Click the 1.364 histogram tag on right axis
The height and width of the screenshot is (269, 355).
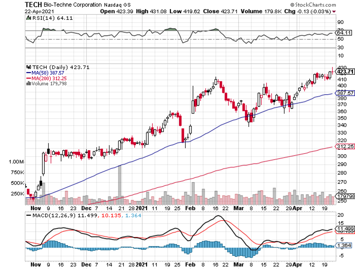tap(344, 245)
